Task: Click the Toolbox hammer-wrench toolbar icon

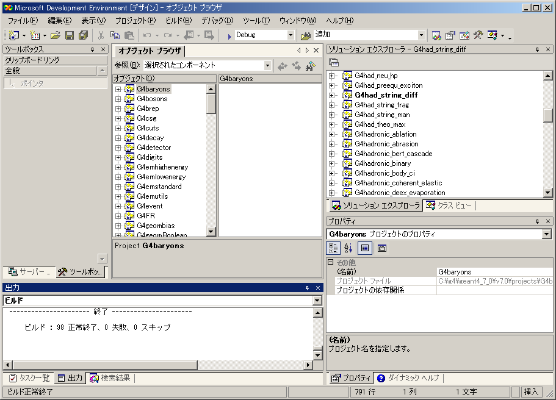Action: point(478,35)
